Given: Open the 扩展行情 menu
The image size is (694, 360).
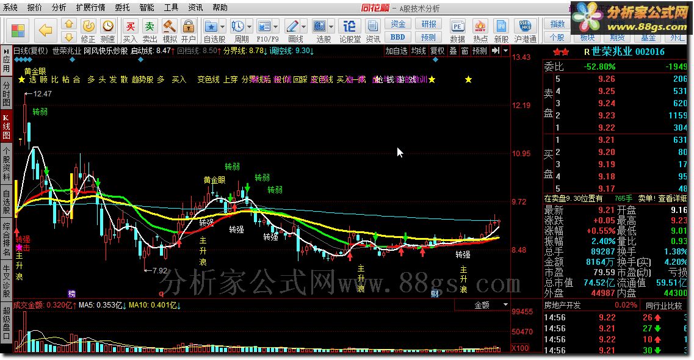Looking at the screenshot, I should [90, 7].
